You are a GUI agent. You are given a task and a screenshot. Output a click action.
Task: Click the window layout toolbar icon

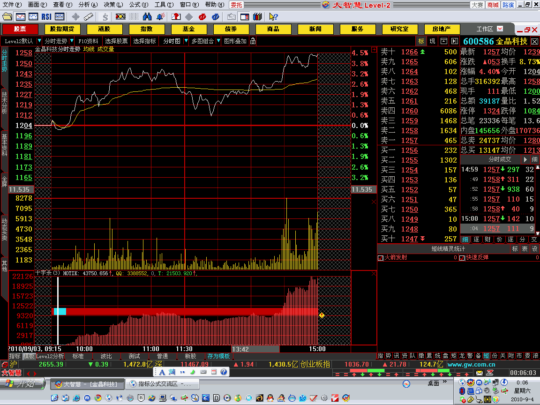245,16
